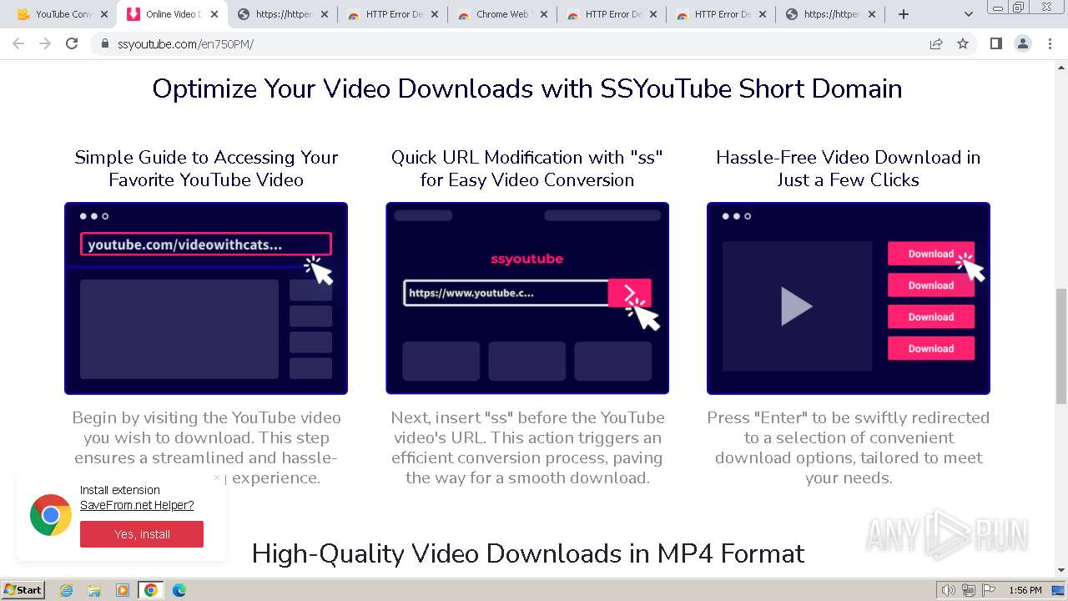Switch to YouTube Converter tab
Screen dimensions: 1068x601
tap(61, 14)
